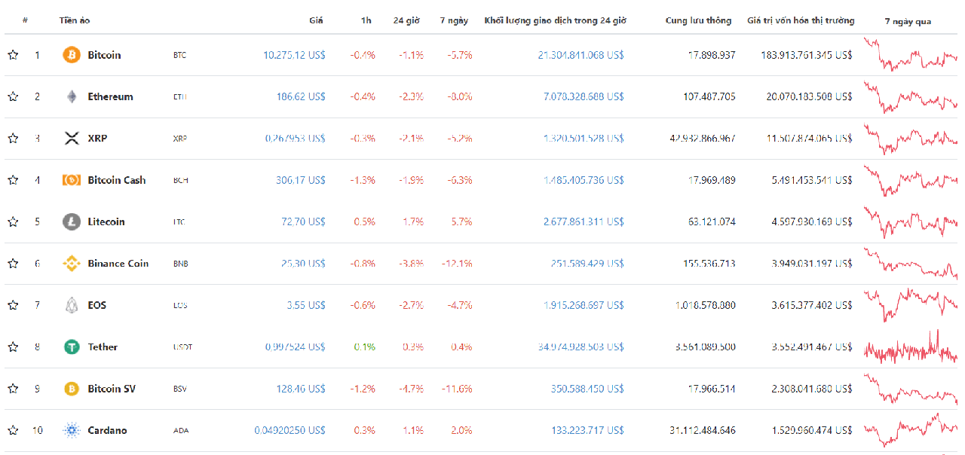Click Bitcoin Cash price 306,17 US$
Viewport: 965px width, 455px height.
(301, 180)
